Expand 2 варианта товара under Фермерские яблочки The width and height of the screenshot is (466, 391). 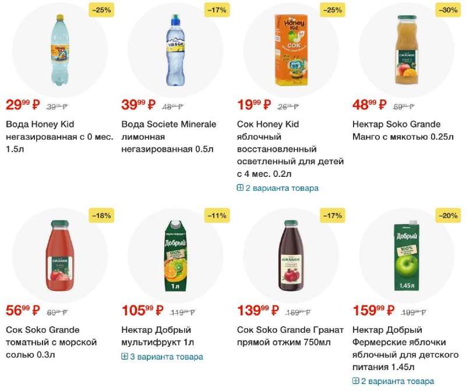click(x=393, y=381)
